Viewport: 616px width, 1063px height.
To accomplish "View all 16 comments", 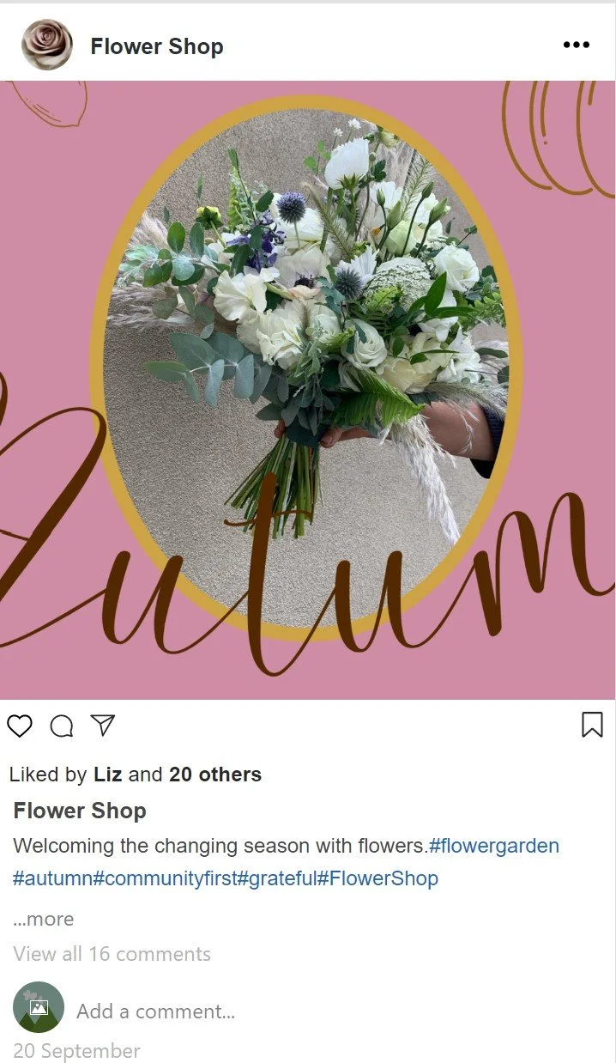I will coord(112,954).
